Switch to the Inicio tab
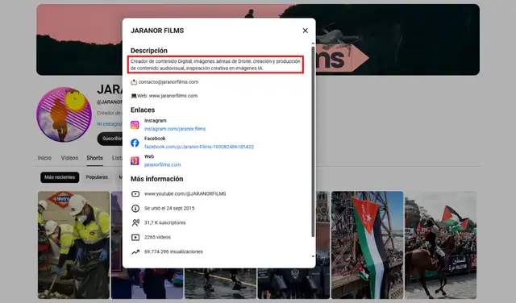This screenshot has width=516, height=303. click(44, 158)
